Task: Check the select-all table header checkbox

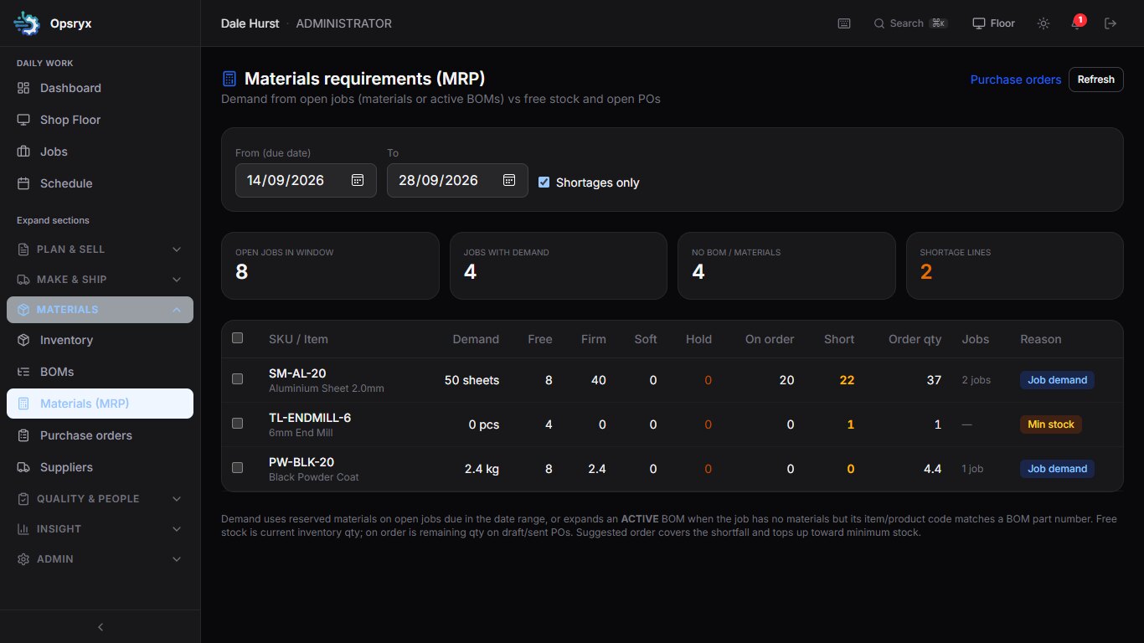Action: (x=237, y=338)
